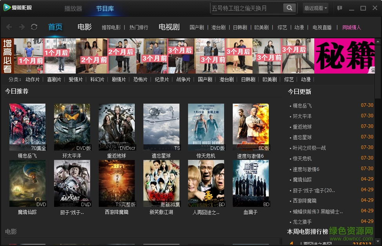Click the scrollbar up arrow

(378, 41)
